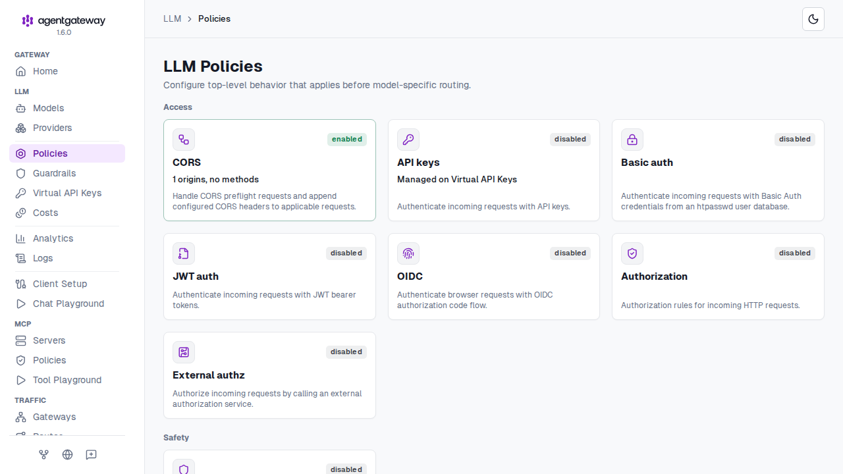Click the disabled badge on OIDC
Viewport: 843px width, 474px height.
click(x=570, y=253)
